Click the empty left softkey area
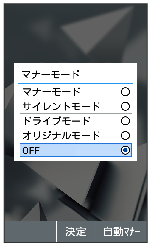 pos(30,232)
